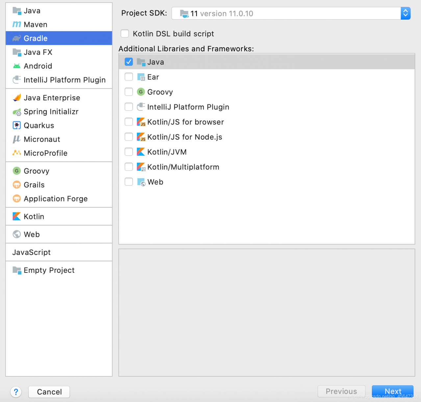Click the Web framework icon in libraries list
421x402 pixels.
(x=141, y=182)
